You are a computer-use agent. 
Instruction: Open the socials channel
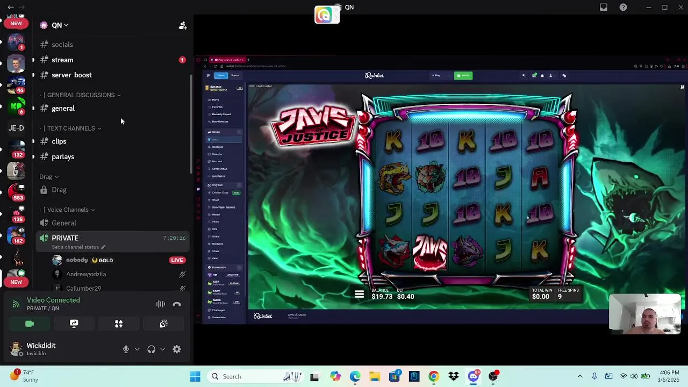(x=112, y=45)
